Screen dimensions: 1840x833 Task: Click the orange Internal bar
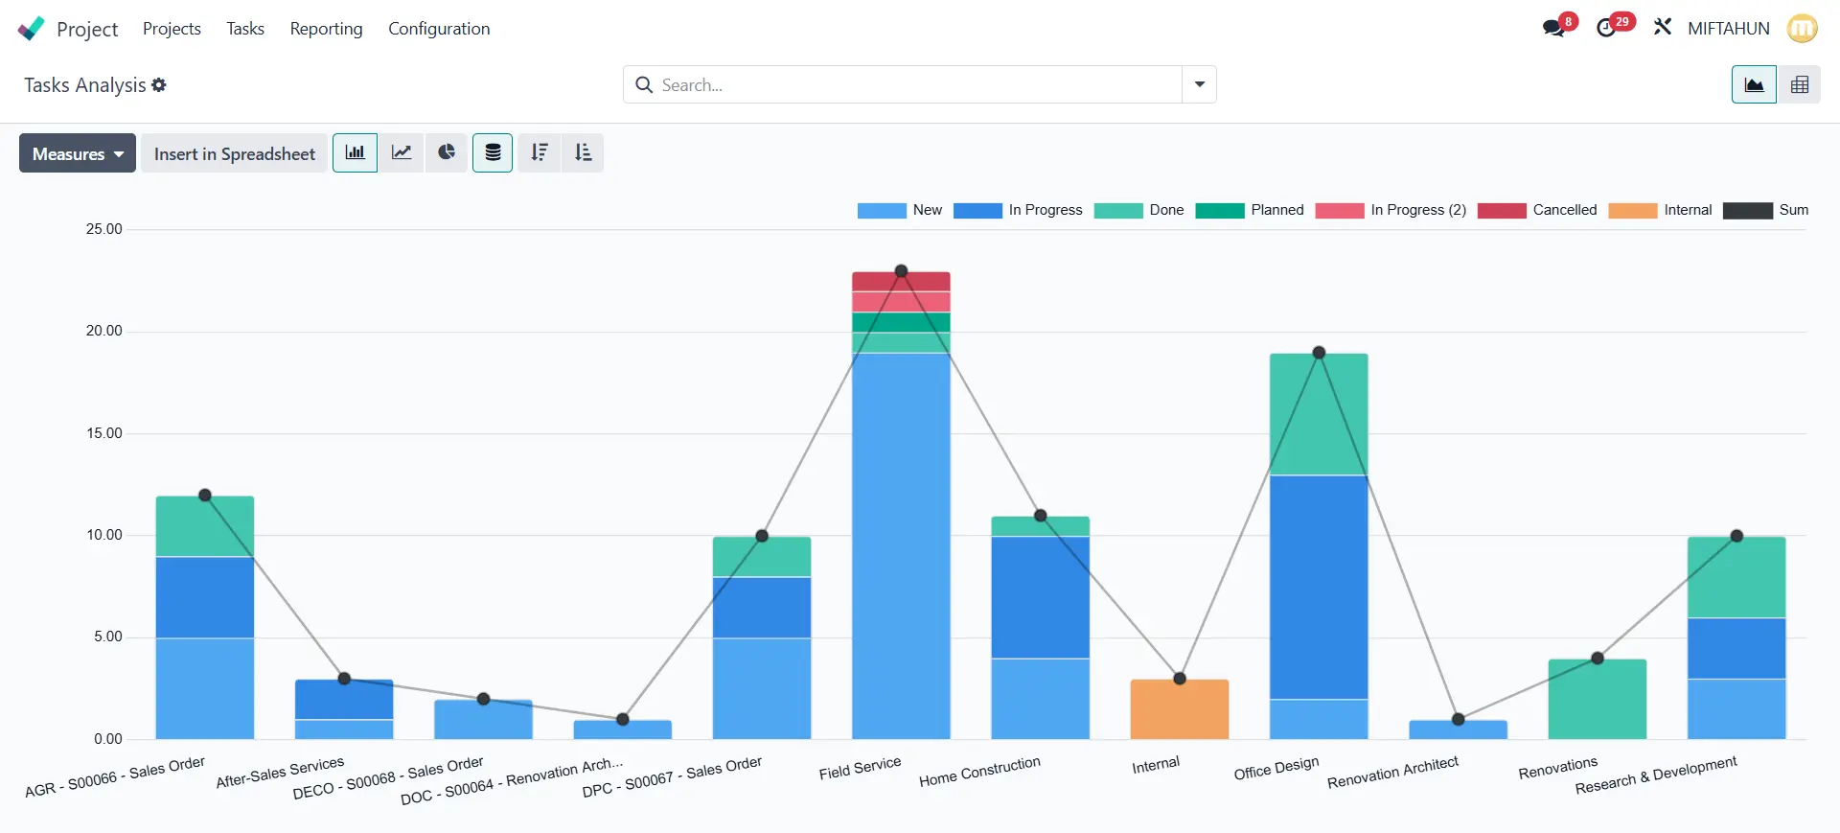tap(1180, 708)
